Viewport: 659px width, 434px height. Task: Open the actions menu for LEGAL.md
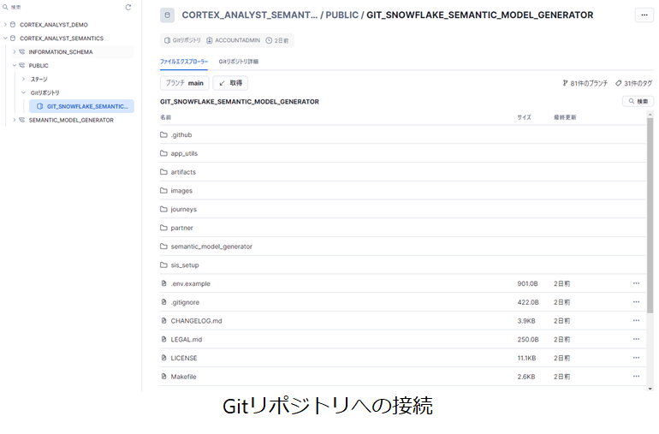pyautogui.click(x=636, y=339)
